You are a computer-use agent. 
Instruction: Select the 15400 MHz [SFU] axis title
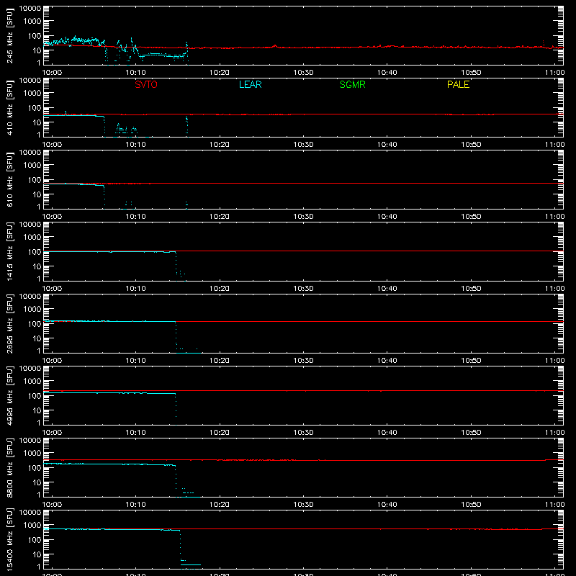(x=9, y=539)
